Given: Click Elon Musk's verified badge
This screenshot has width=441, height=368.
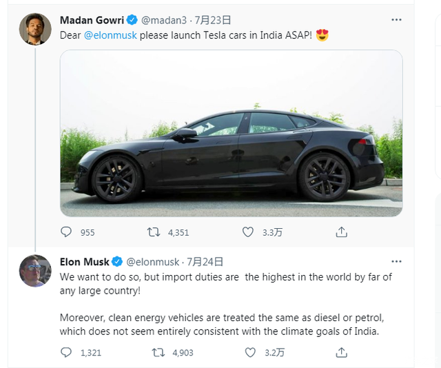Looking at the screenshot, I should pos(117,262).
